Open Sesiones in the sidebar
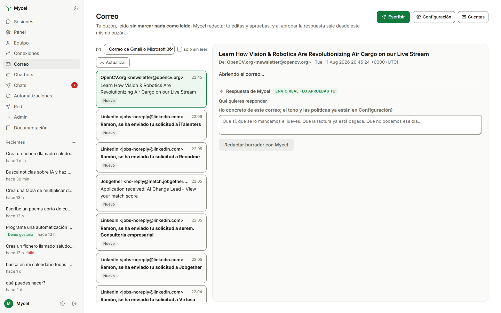Screen dimensions: 501x313 click(42, 22)
